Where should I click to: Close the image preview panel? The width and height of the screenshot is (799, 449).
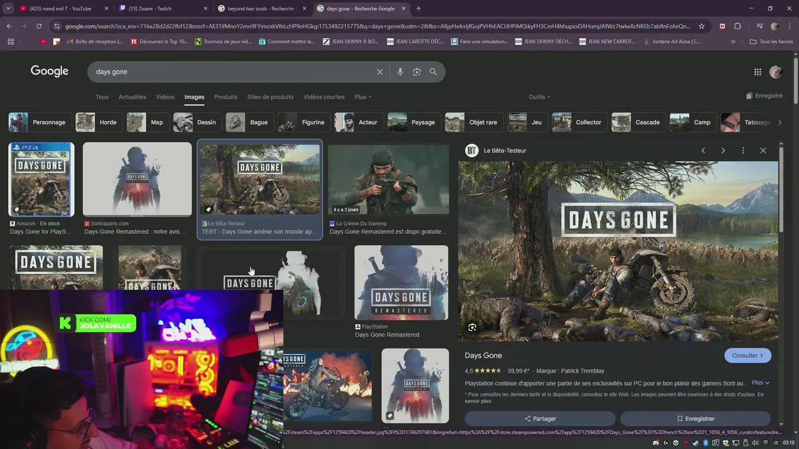763,150
